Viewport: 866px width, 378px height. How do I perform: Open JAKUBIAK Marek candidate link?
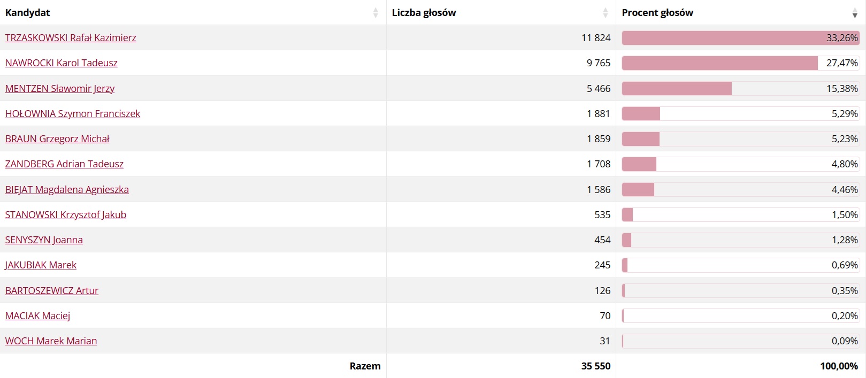coord(41,265)
